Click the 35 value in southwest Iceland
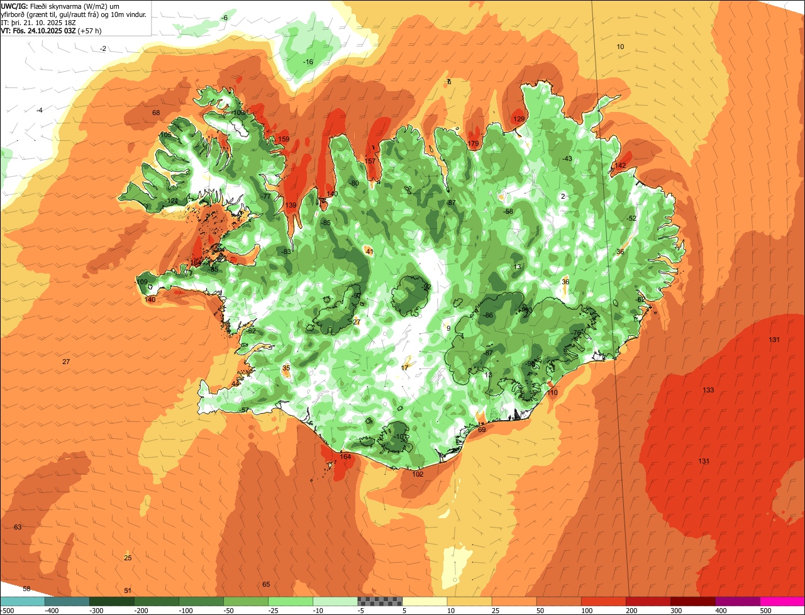 [286, 368]
